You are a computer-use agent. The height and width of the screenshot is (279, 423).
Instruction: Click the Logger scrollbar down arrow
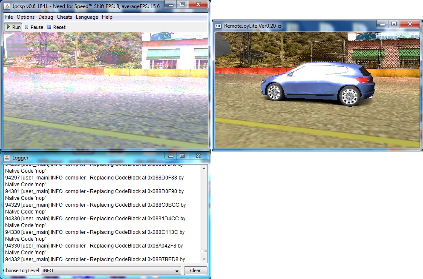point(204,259)
